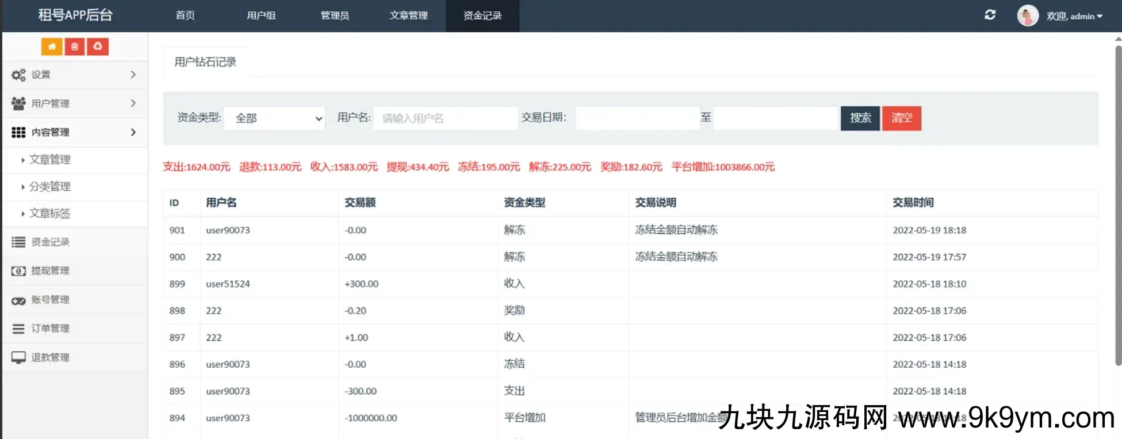The image size is (1122, 439).
Task: Switch to the 文章管理 top menu
Action: [x=408, y=16]
